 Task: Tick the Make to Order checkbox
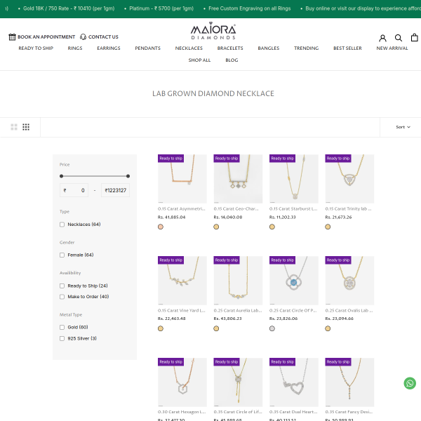tap(62, 297)
